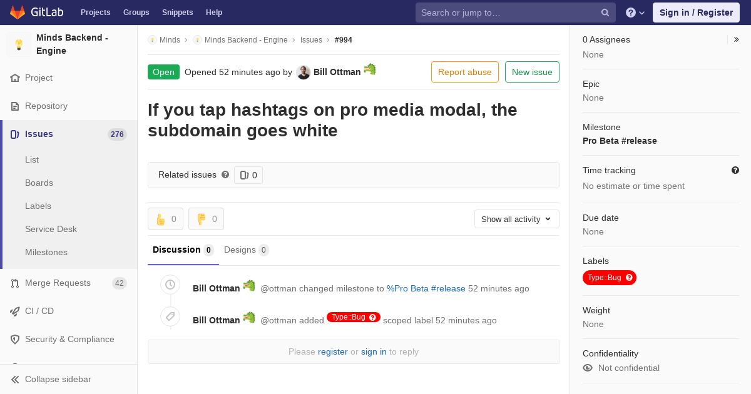This screenshot has width=751, height=394.
Task: Click the clock icon of milestone activity
Action: (x=170, y=285)
